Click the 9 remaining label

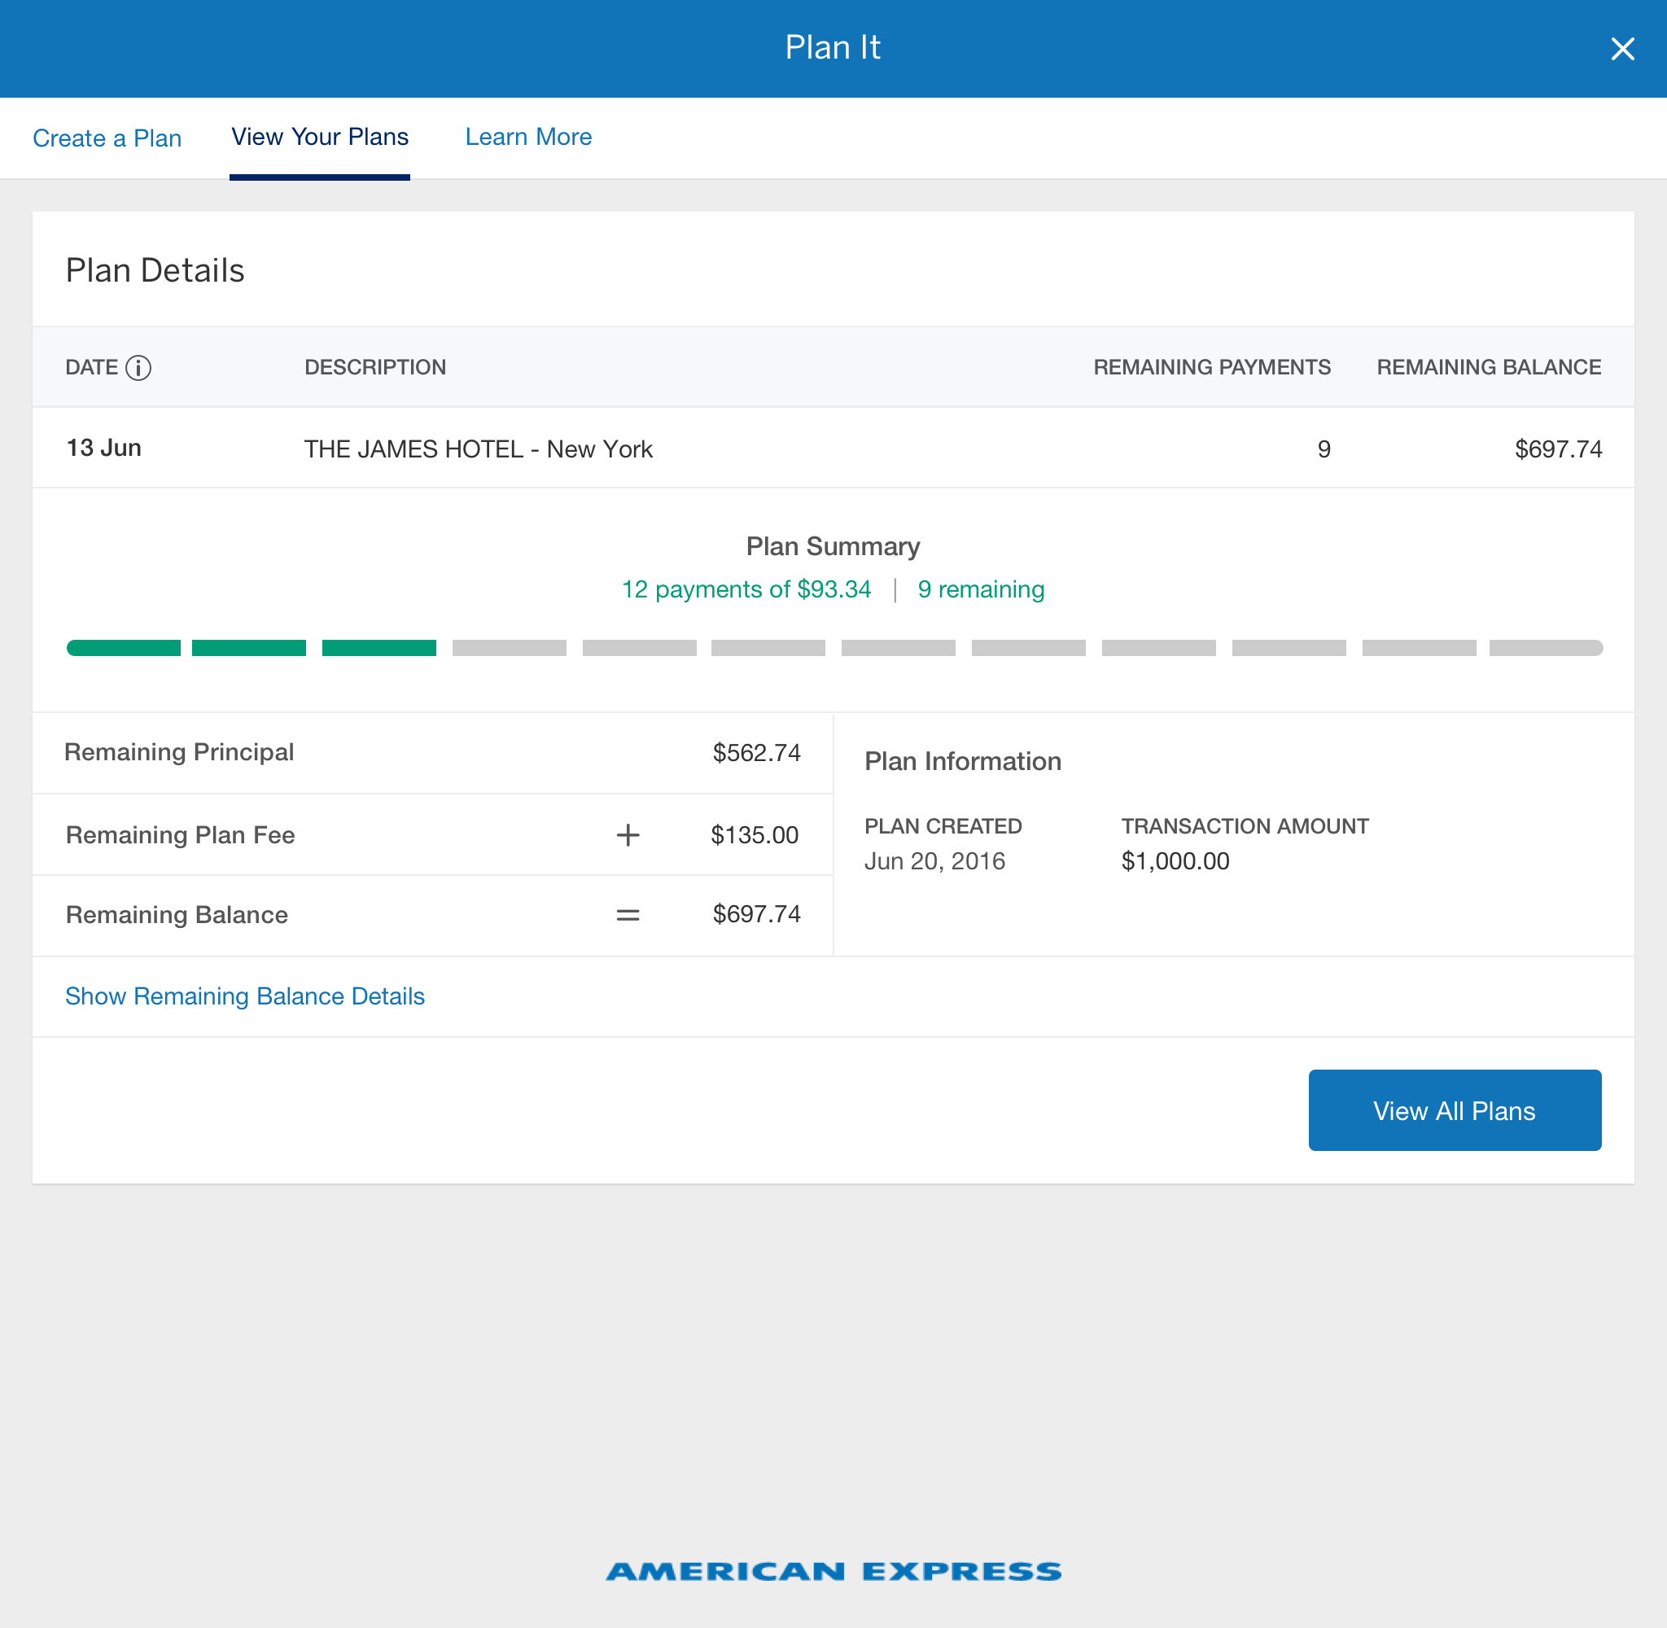click(981, 589)
